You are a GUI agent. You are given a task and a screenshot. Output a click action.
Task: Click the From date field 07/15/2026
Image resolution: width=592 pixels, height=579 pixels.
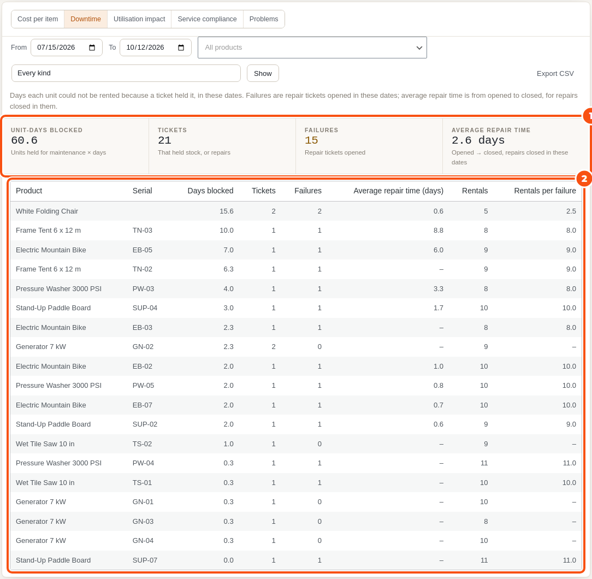[x=67, y=48]
